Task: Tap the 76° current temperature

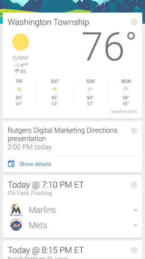Action: (108, 46)
